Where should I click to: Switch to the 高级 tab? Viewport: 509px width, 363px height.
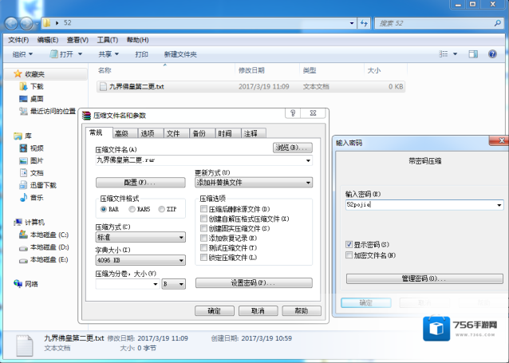coord(121,134)
